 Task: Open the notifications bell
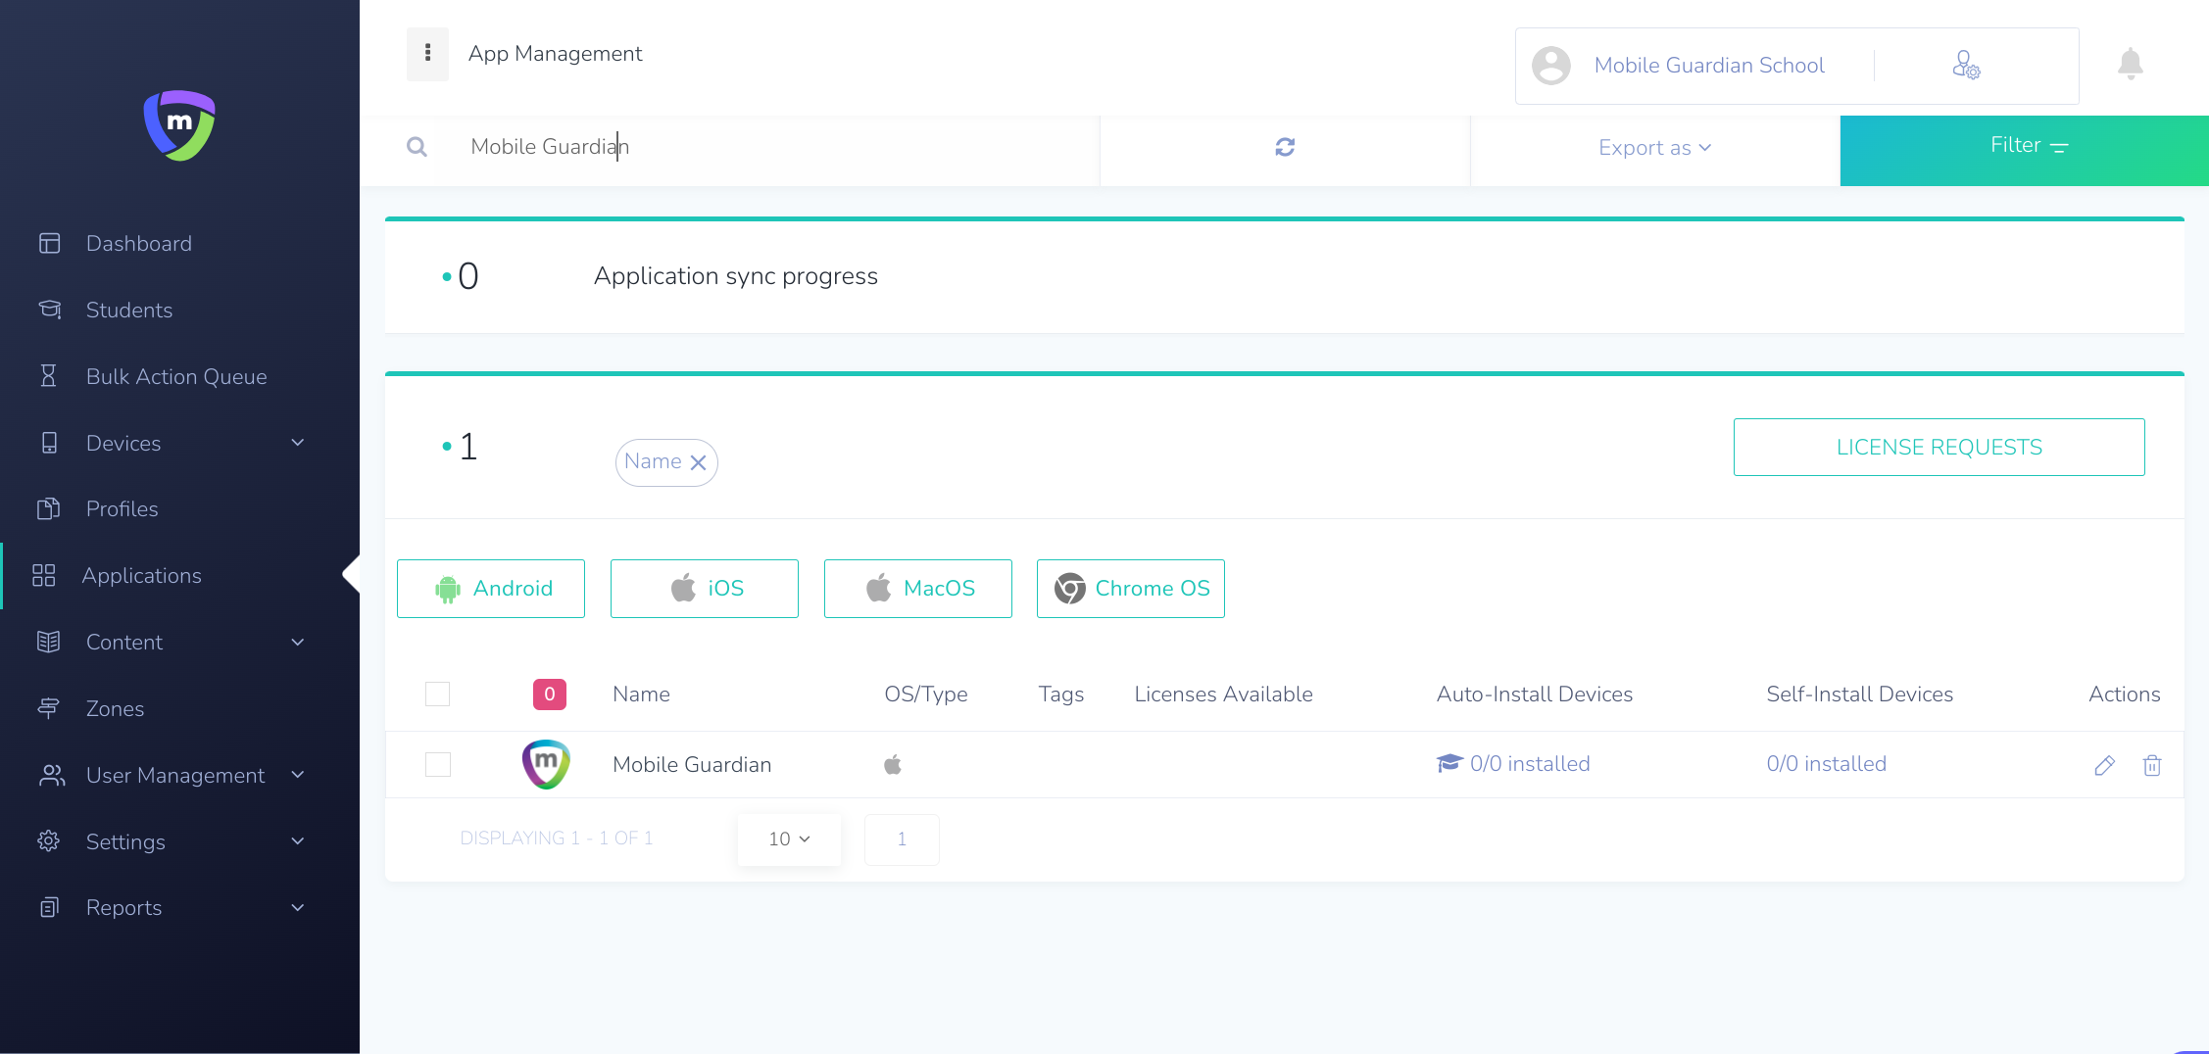tap(2130, 64)
